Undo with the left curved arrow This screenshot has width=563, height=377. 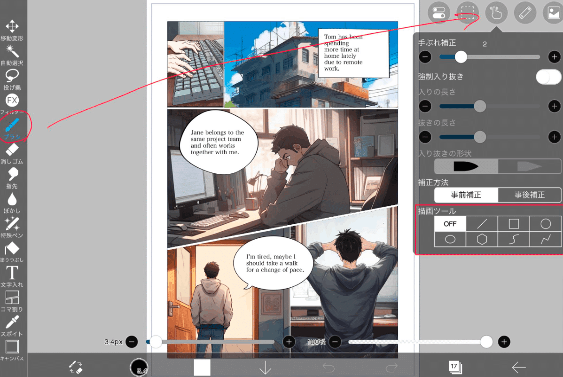pos(328,367)
